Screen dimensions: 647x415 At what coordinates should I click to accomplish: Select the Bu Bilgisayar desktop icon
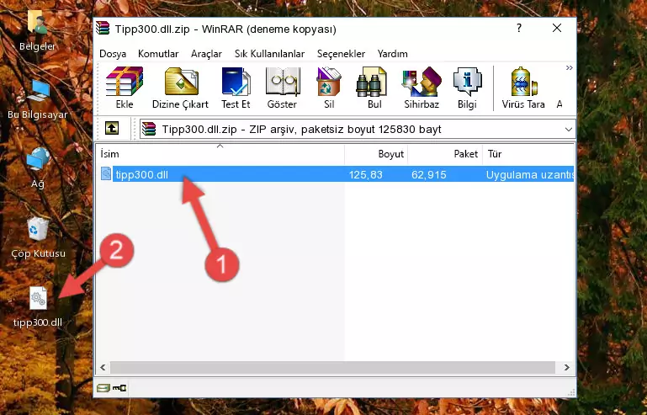pyautogui.click(x=38, y=99)
